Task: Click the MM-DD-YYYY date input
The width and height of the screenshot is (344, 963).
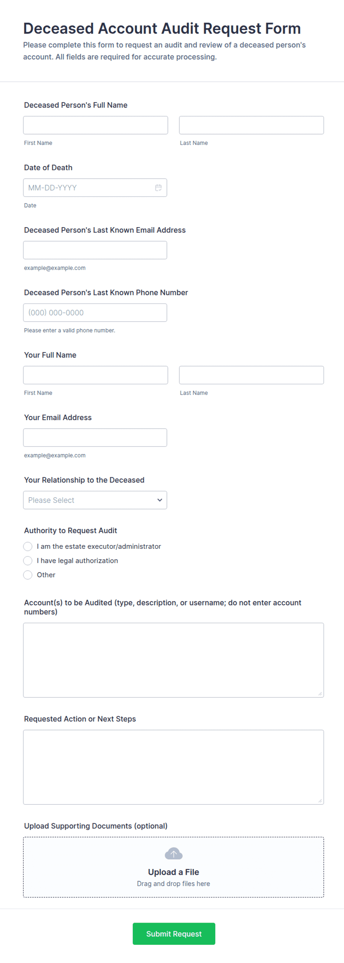Action: (x=95, y=187)
